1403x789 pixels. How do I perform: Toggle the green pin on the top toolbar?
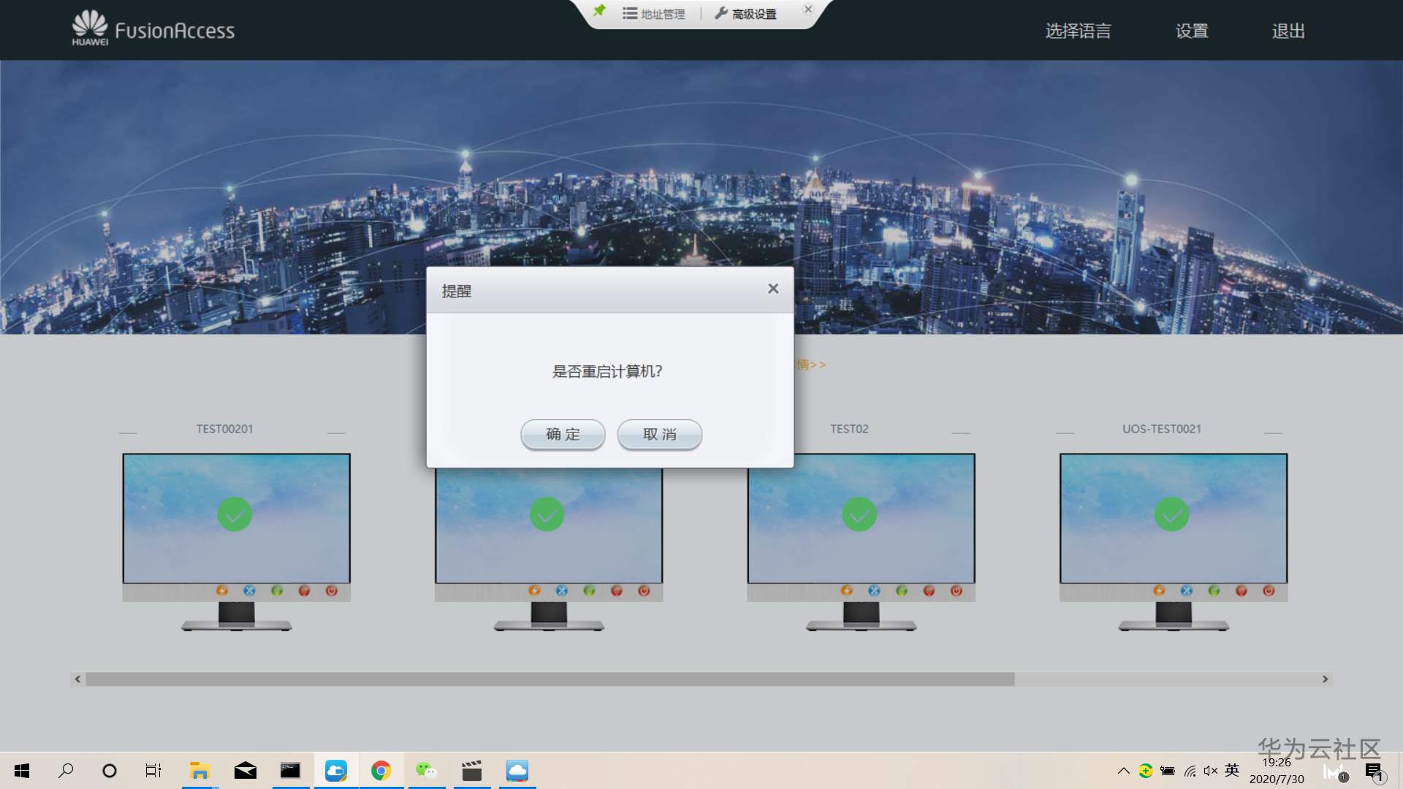(599, 11)
